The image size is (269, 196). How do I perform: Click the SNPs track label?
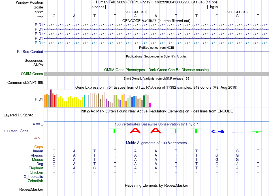coord(38,65)
